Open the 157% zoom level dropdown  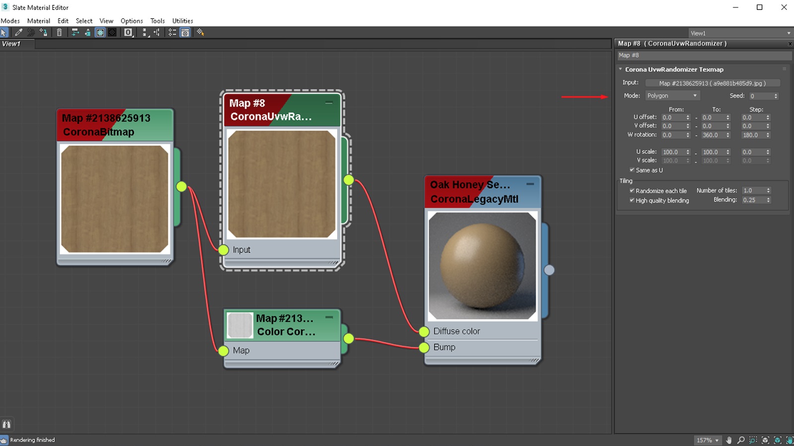pos(708,440)
